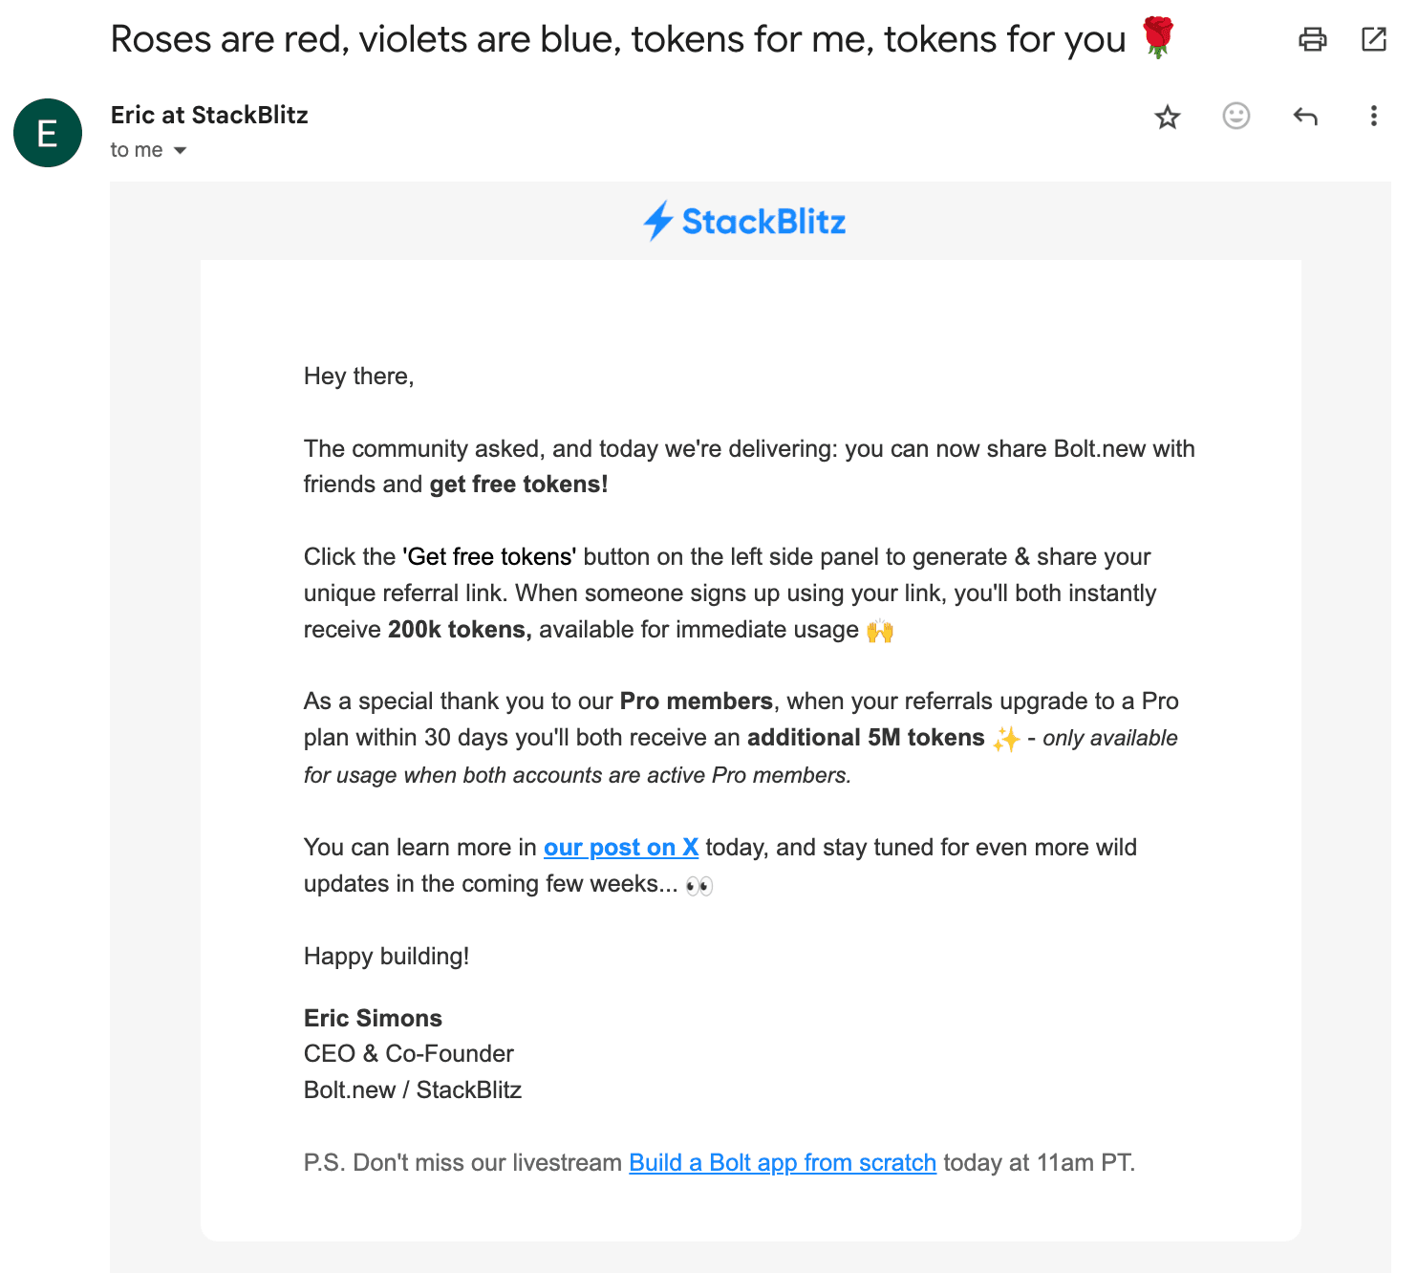The height and width of the screenshot is (1273, 1418).
Task: Open the sender dropdown arrow
Action: 180,150
